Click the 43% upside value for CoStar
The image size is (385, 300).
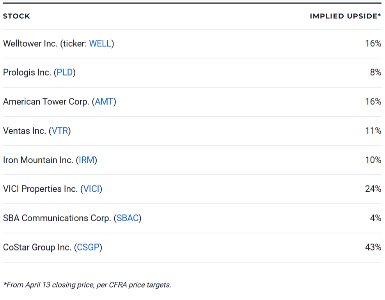373,247
